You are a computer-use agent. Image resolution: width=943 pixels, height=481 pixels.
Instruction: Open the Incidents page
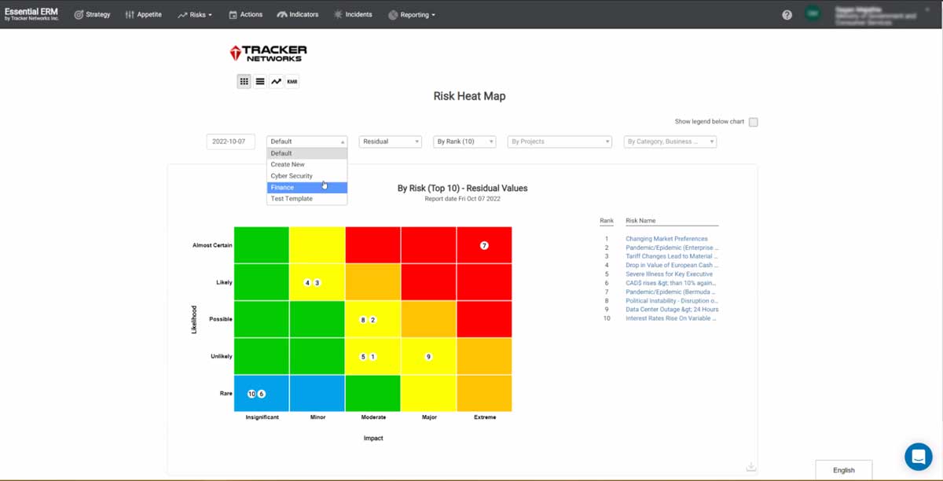click(x=352, y=13)
